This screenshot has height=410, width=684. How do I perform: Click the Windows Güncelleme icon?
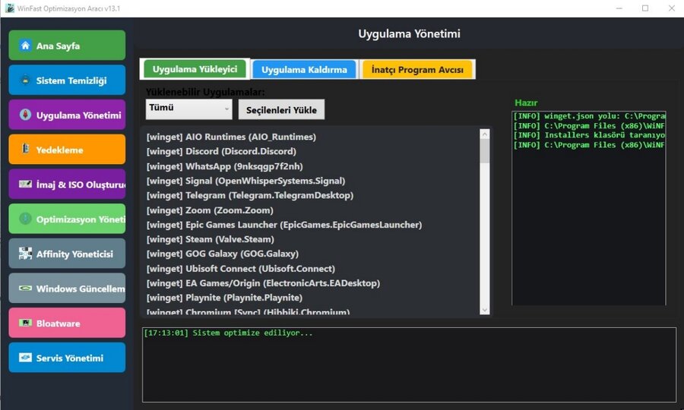pyautogui.click(x=25, y=288)
